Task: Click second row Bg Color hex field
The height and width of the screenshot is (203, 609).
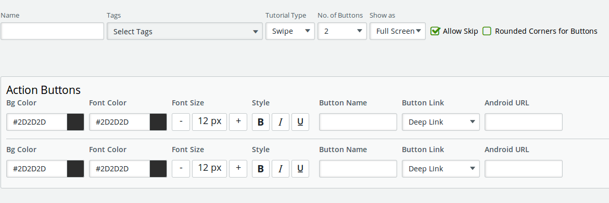Action: coord(37,169)
